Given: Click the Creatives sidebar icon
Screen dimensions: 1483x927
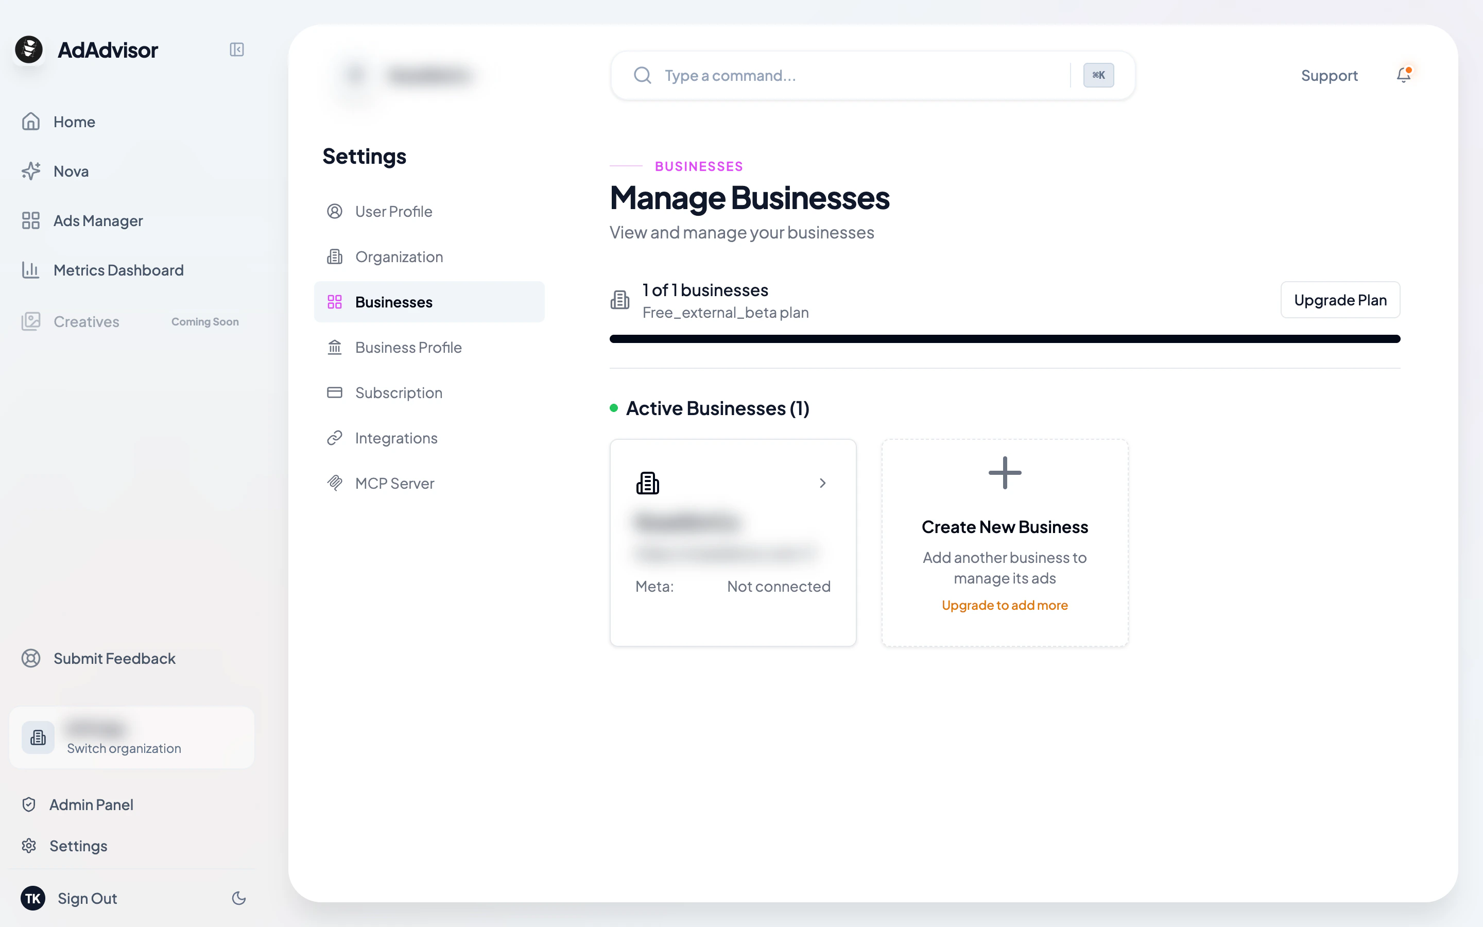Looking at the screenshot, I should [31, 321].
